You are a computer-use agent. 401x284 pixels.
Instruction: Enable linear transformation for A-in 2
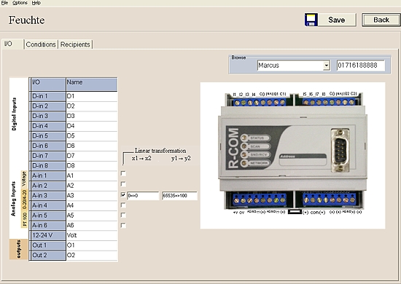tap(123, 184)
